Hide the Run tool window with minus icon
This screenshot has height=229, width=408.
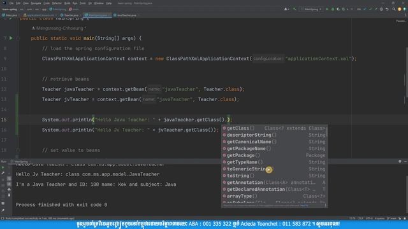(405, 161)
